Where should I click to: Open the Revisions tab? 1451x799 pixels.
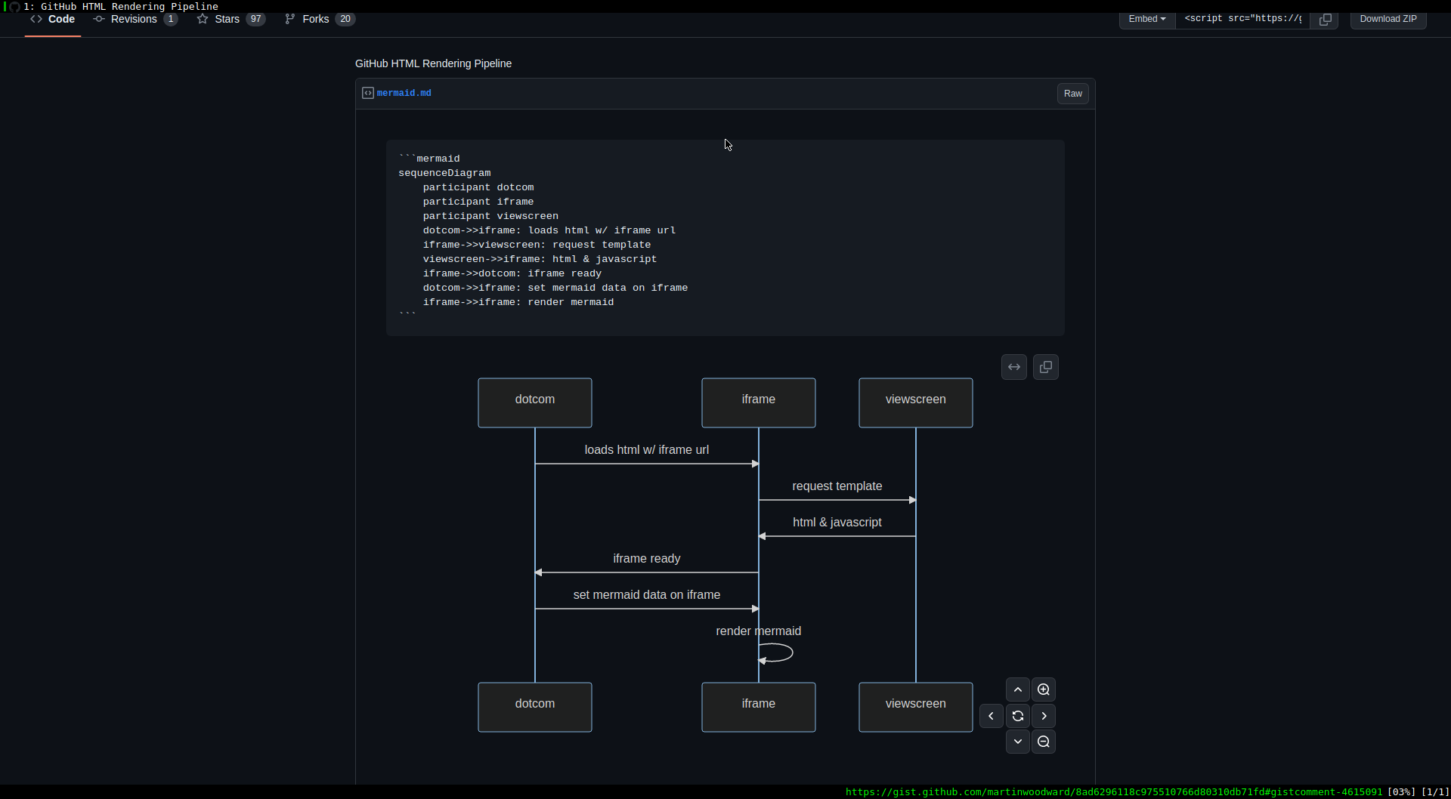tap(135, 19)
